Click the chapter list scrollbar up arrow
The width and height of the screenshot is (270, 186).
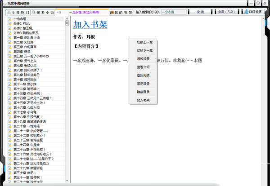pos(67,18)
